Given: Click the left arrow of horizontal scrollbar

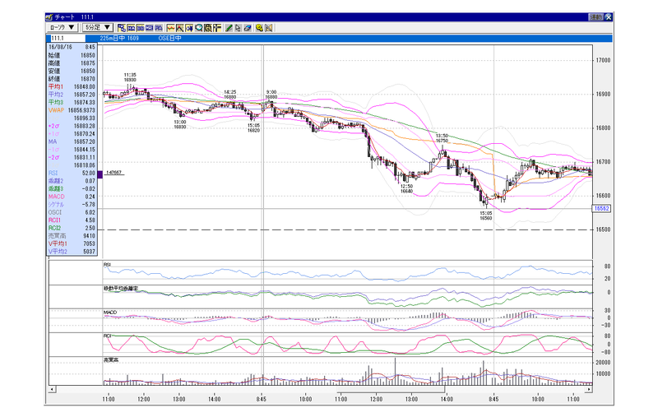Looking at the screenshot, I should 52,389.
